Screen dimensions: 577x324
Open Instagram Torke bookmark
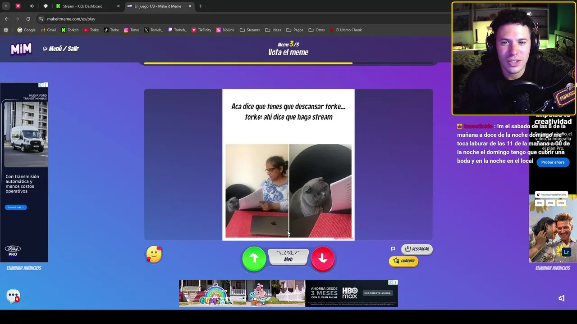[131, 30]
